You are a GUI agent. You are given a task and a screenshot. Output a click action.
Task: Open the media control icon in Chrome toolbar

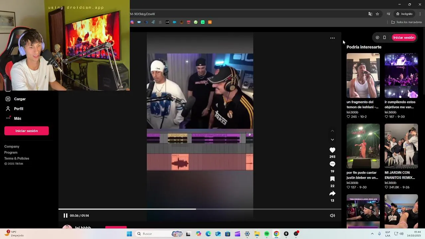pos(388,14)
